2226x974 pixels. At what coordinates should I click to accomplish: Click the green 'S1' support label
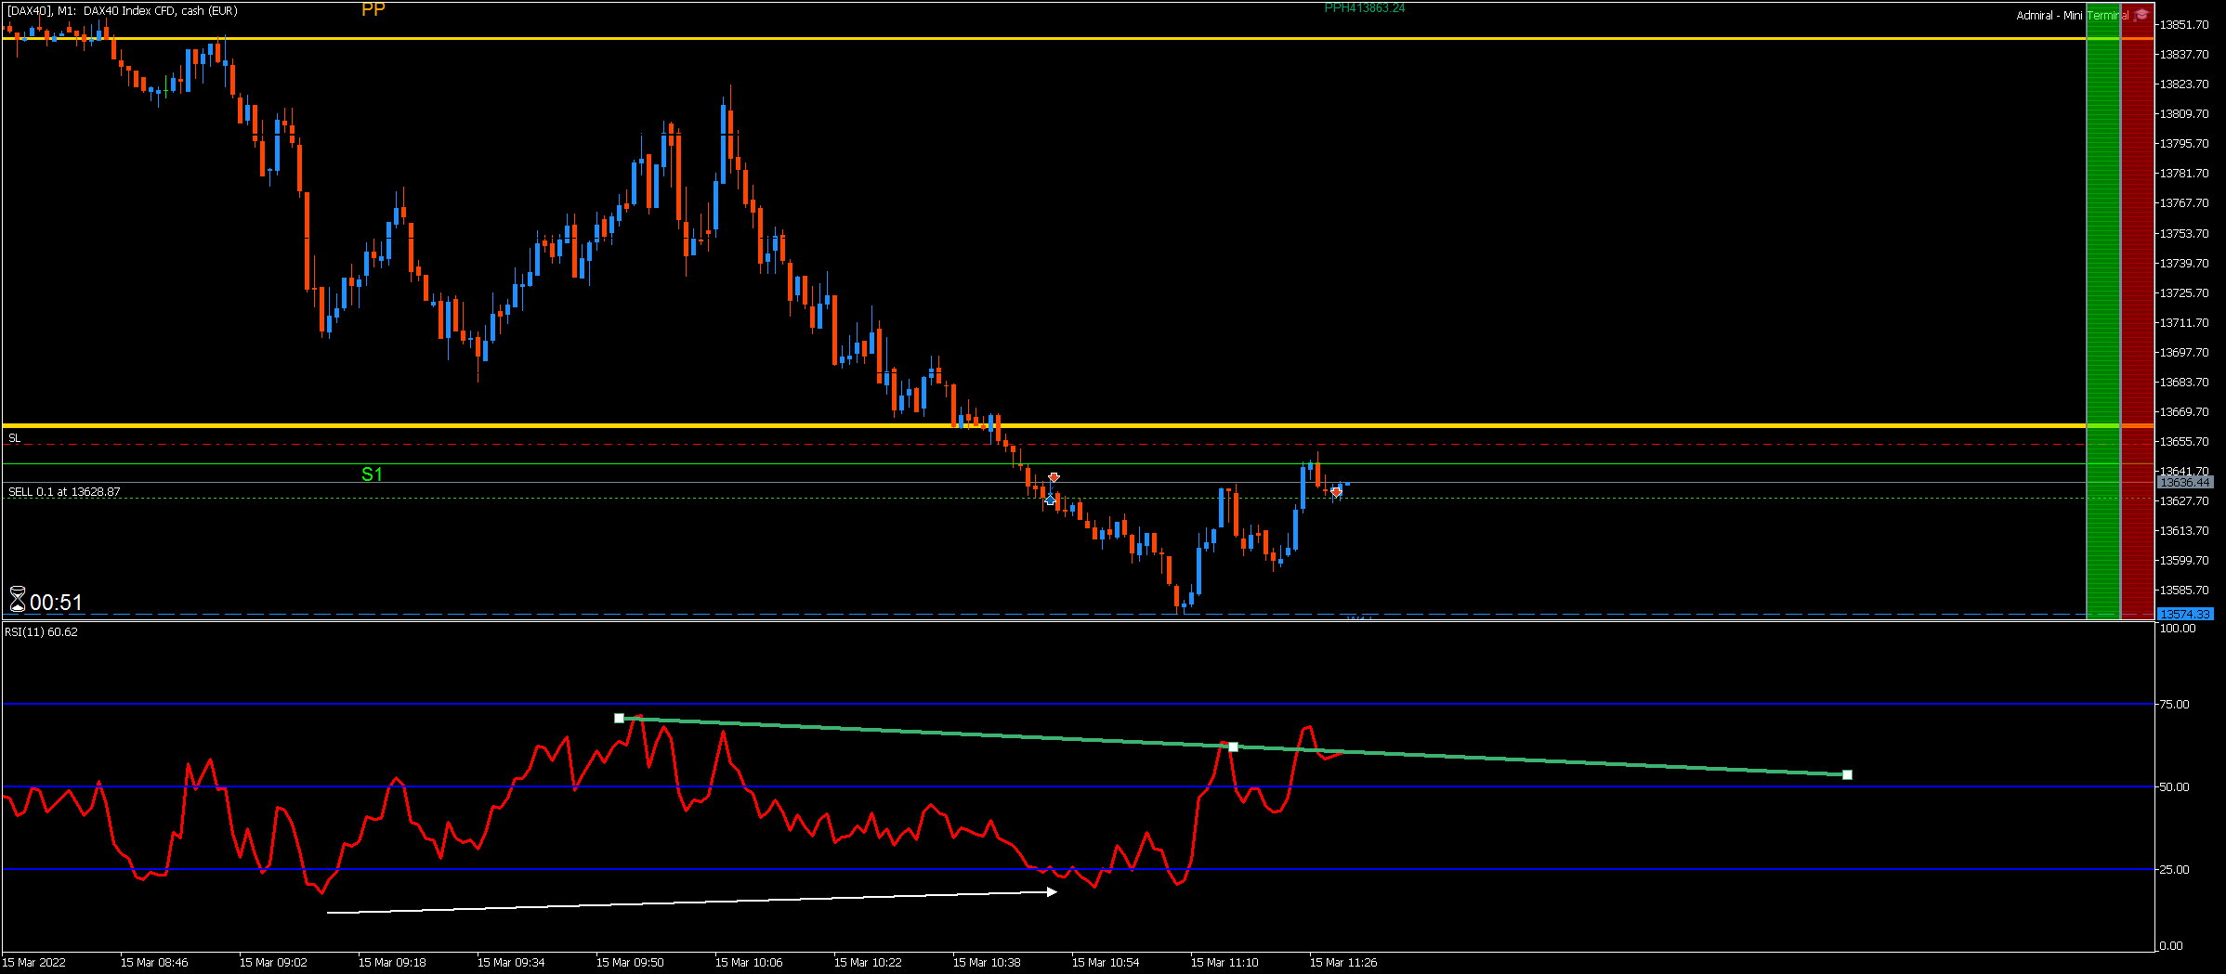372,474
